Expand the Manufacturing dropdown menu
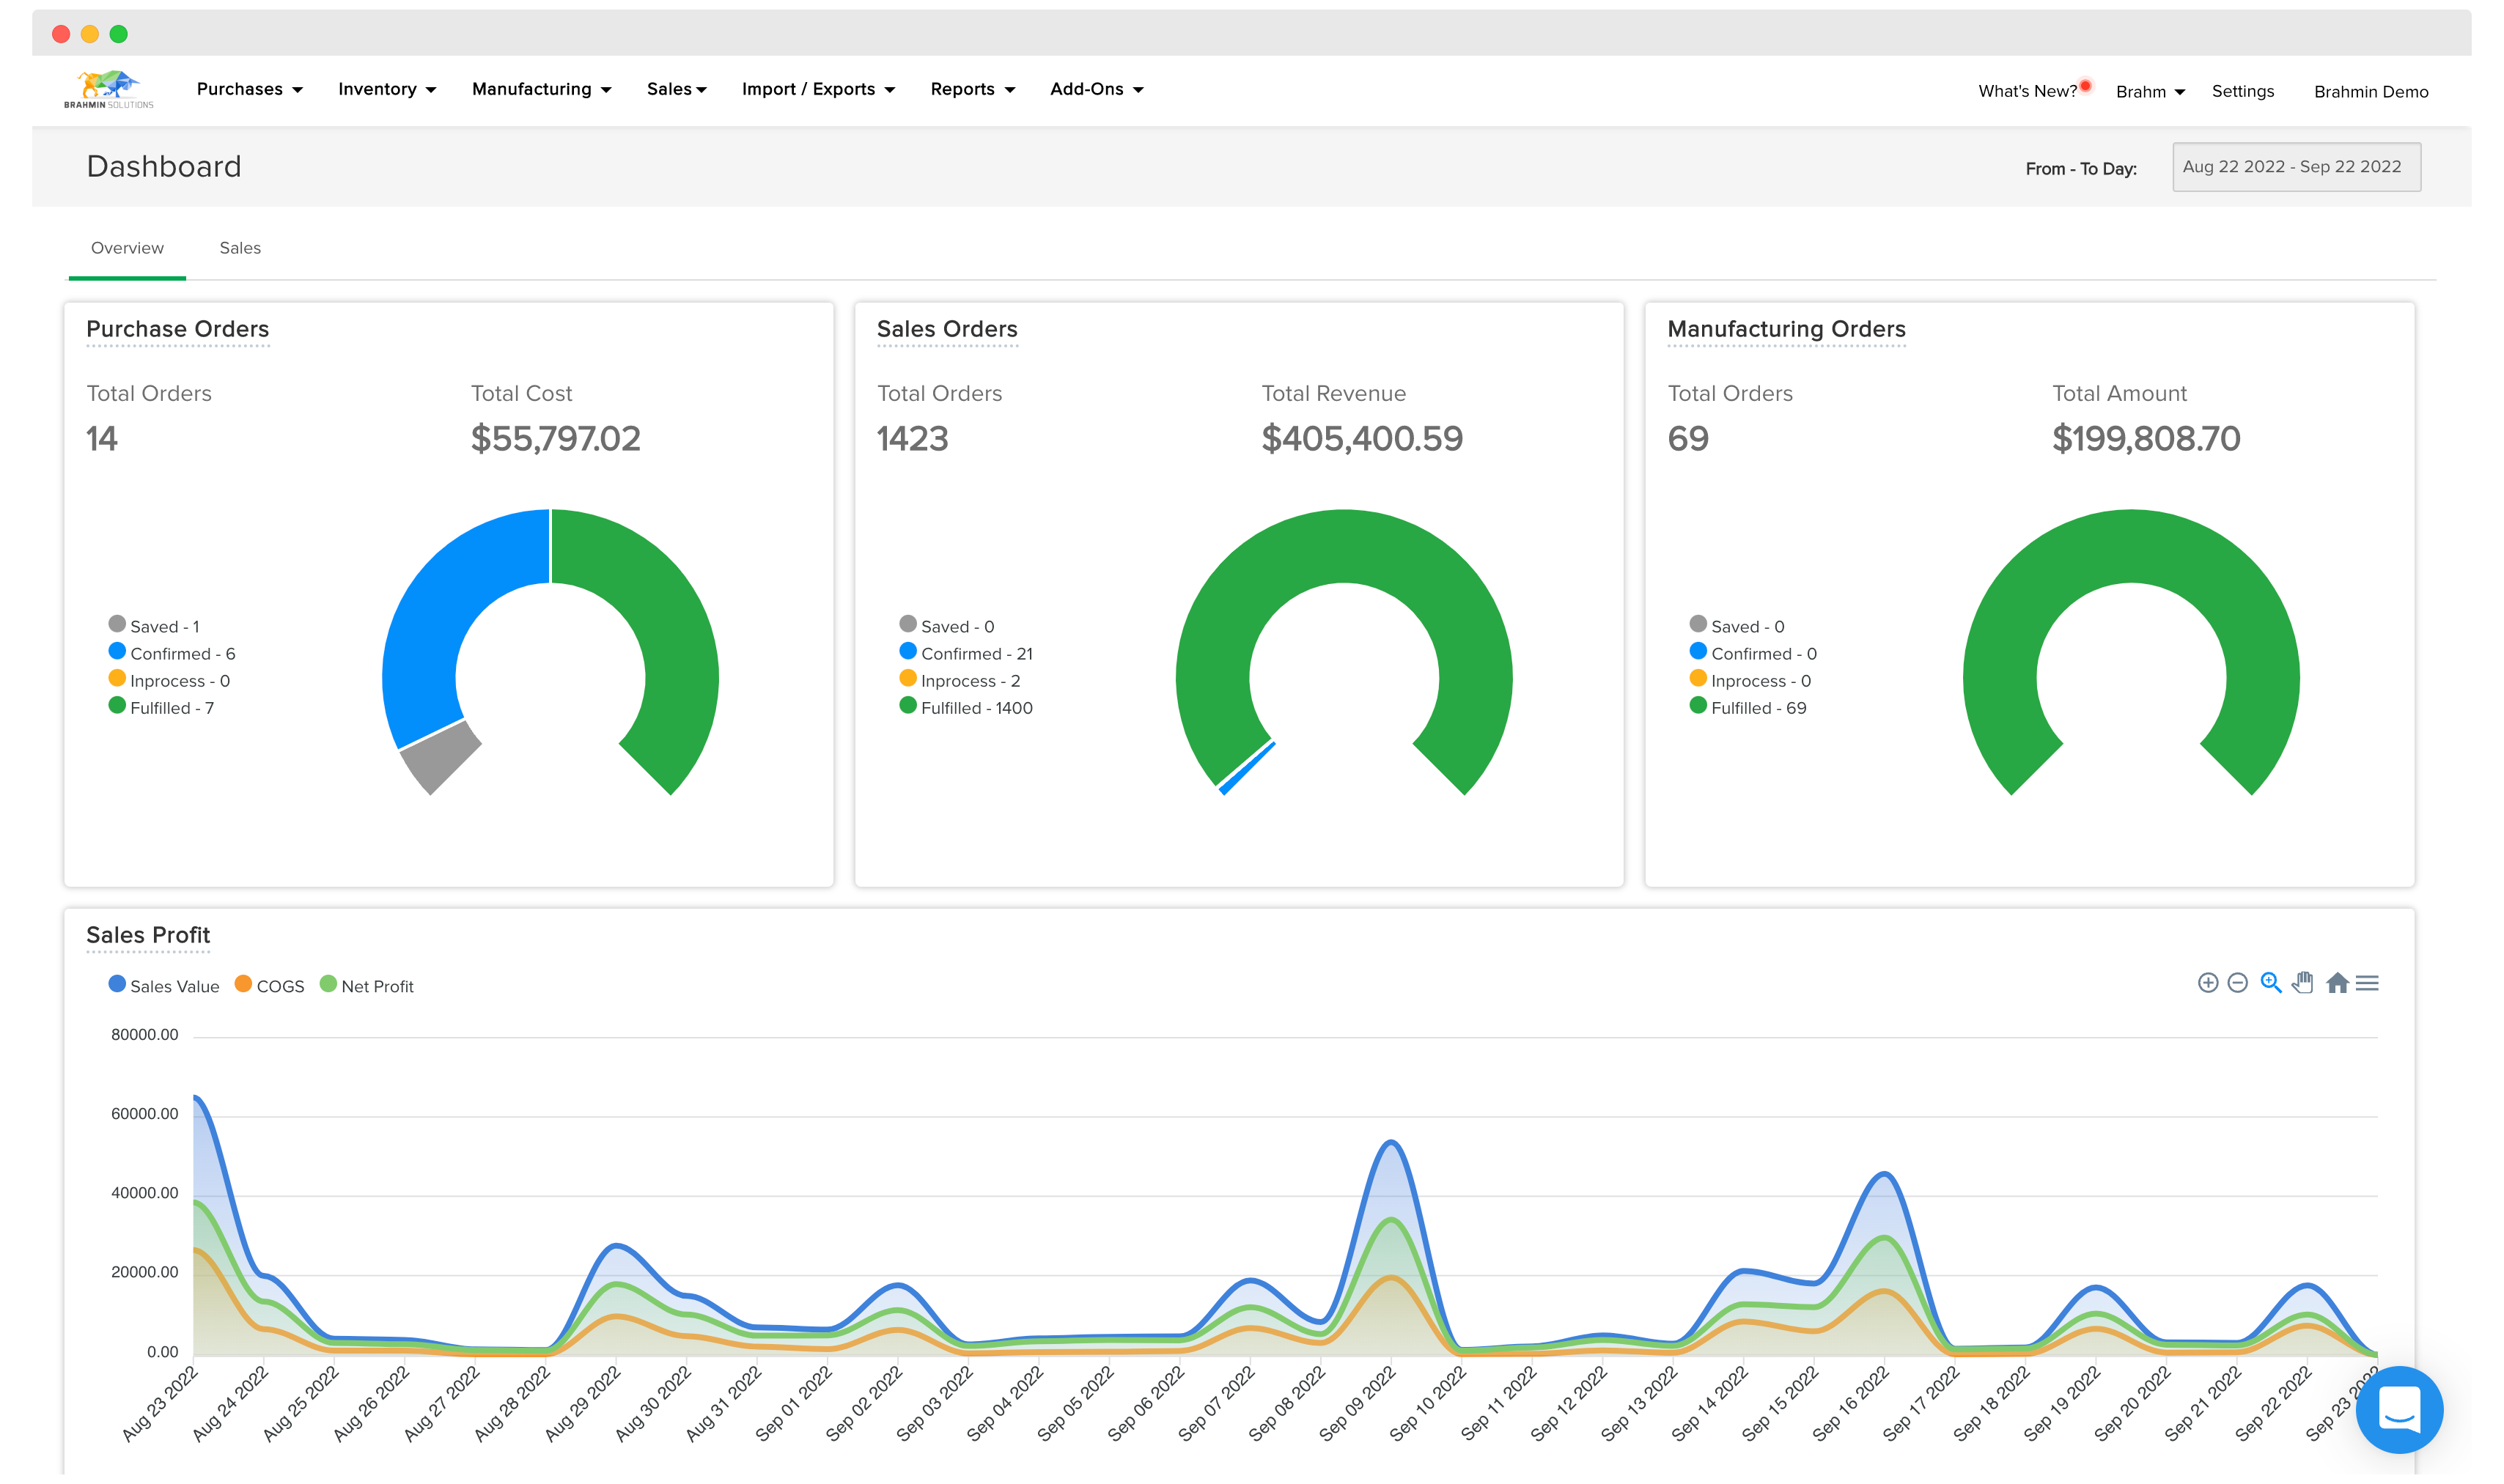The height and width of the screenshot is (1484, 2504). [x=541, y=89]
